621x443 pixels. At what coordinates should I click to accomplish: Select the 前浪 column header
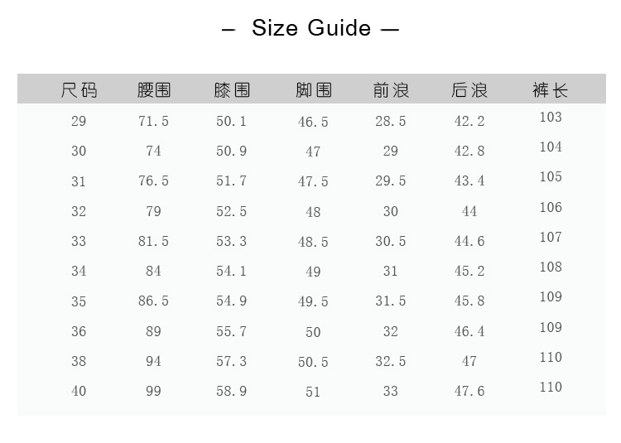point(391,89)
